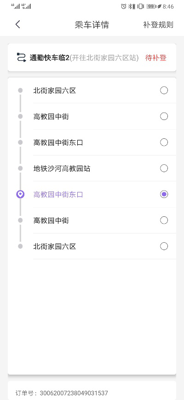Open the 补登规则 rules link

click(x=158, y=25)
